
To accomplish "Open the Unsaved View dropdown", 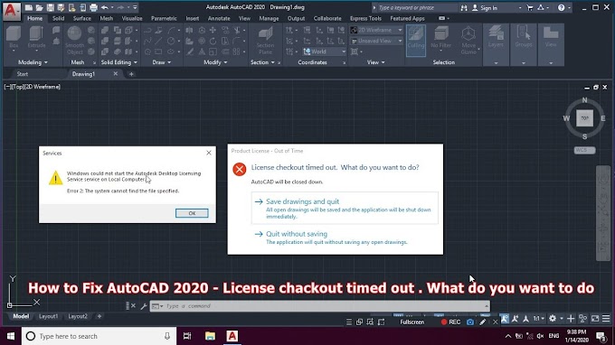I will coord(376,41).
